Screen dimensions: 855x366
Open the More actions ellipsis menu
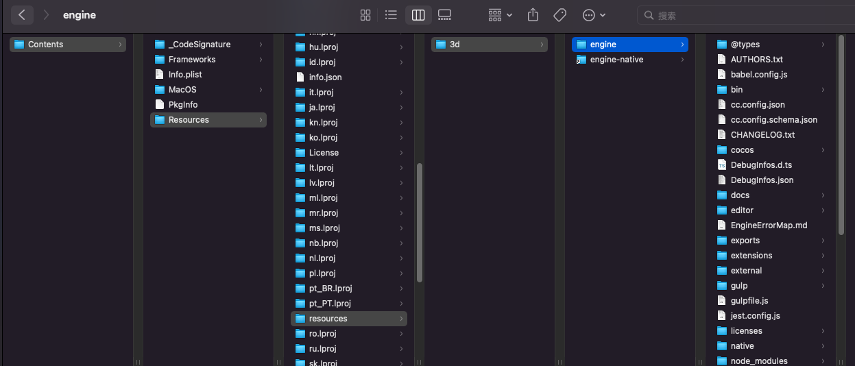(x=594, y=15)
